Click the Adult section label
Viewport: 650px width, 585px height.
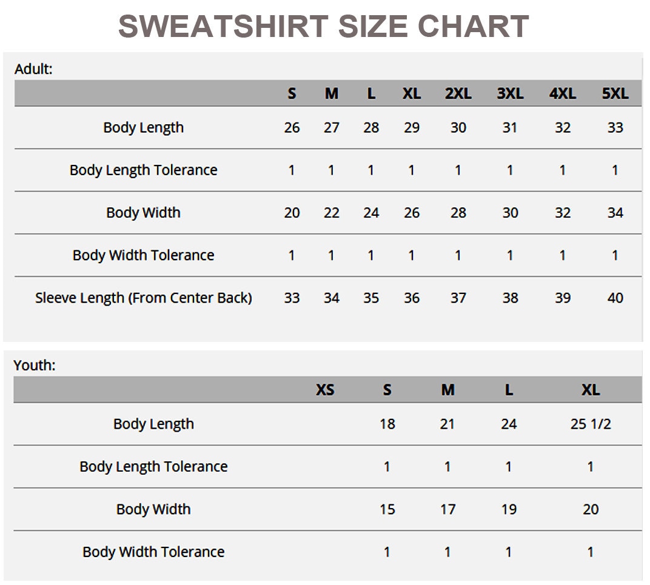[x=33, y=69]
